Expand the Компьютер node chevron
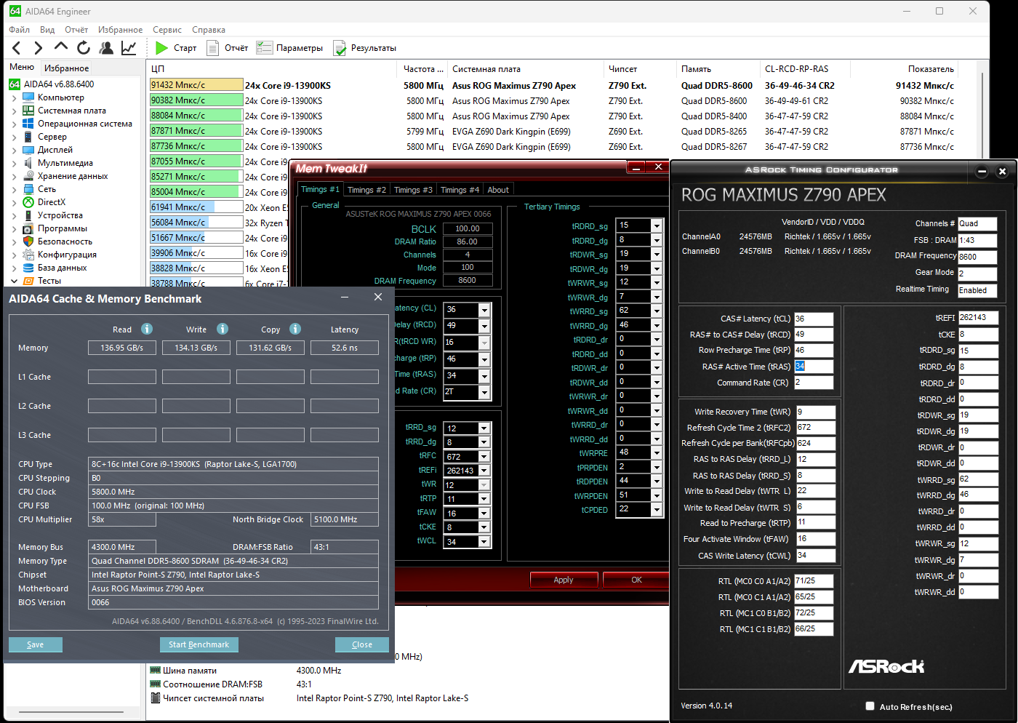Screen dimensions: 1018x723 pos(14,97)
